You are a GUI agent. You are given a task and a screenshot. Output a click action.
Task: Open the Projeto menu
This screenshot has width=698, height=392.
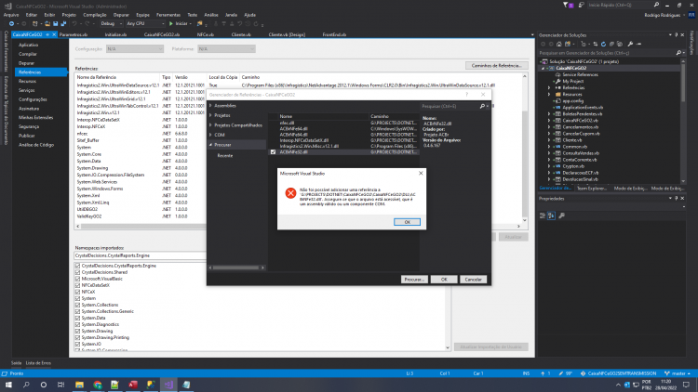[69, 15]
